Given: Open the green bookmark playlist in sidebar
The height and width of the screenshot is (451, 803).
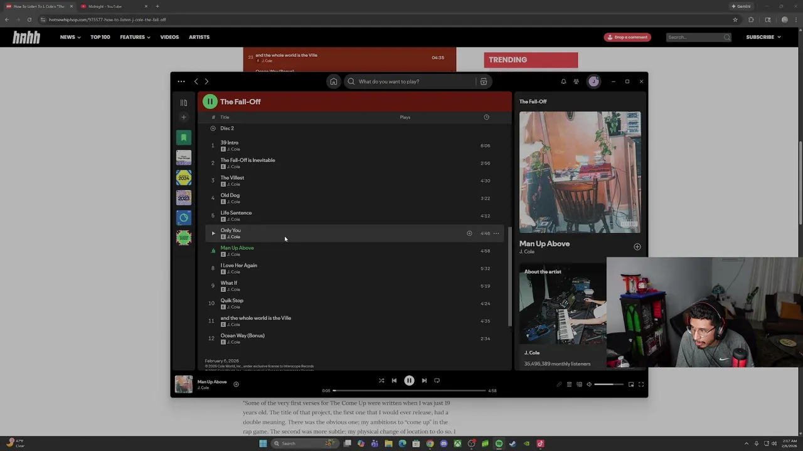Looking at the screenshot, I should pos(184,138).
